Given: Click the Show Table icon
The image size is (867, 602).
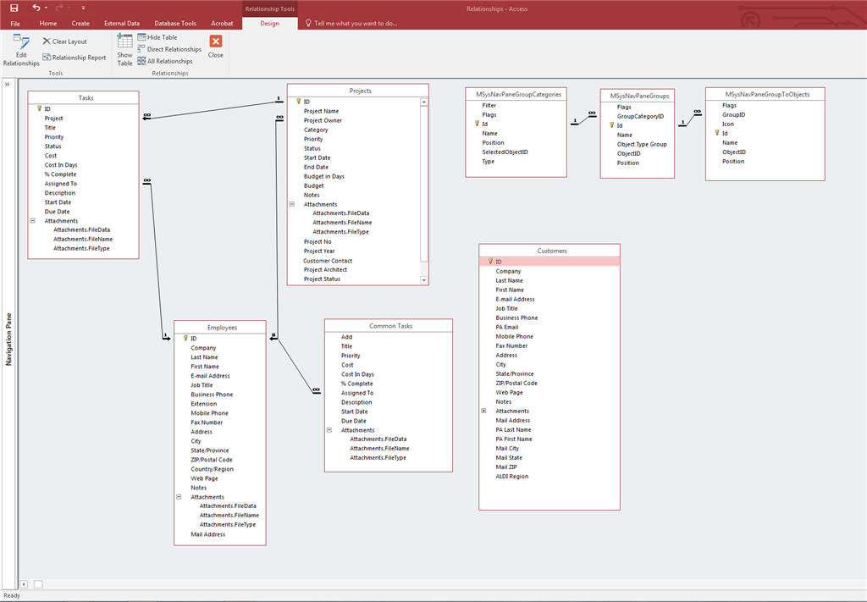Looking at the screenshot, I should pos(124,41).
